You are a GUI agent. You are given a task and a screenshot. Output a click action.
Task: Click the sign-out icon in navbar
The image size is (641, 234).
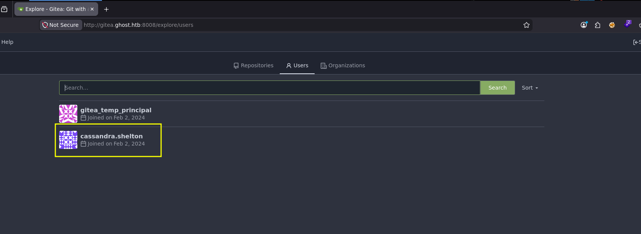tap(636, 42)
